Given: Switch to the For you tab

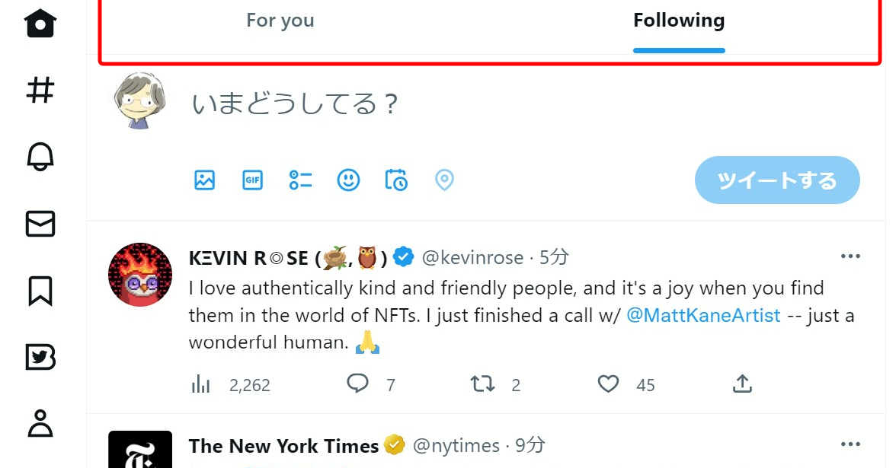Looking at the screenshot, I should (x=280, y=21).
